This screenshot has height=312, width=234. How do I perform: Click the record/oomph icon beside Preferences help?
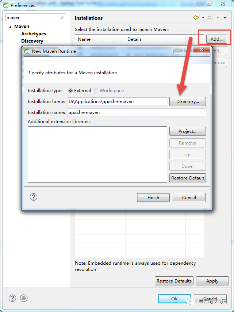[24, 298]
